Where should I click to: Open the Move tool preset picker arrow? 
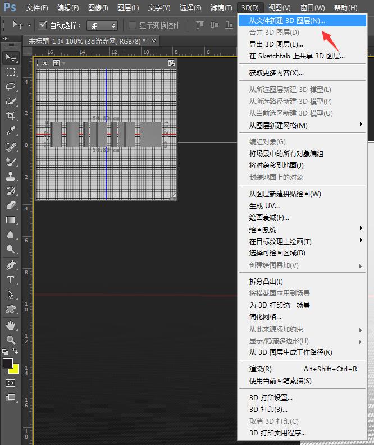30,26
